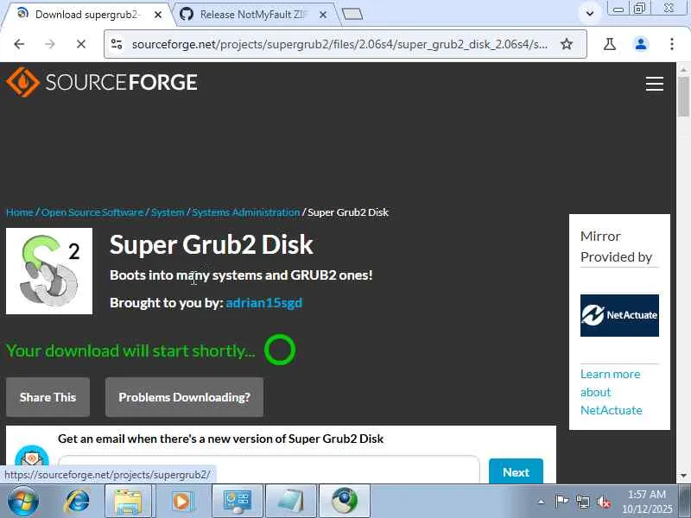The width and height of the screenshot is (691, 518).
Task: Click 'Your download will start shortly...' text
Action: point(130,351)
